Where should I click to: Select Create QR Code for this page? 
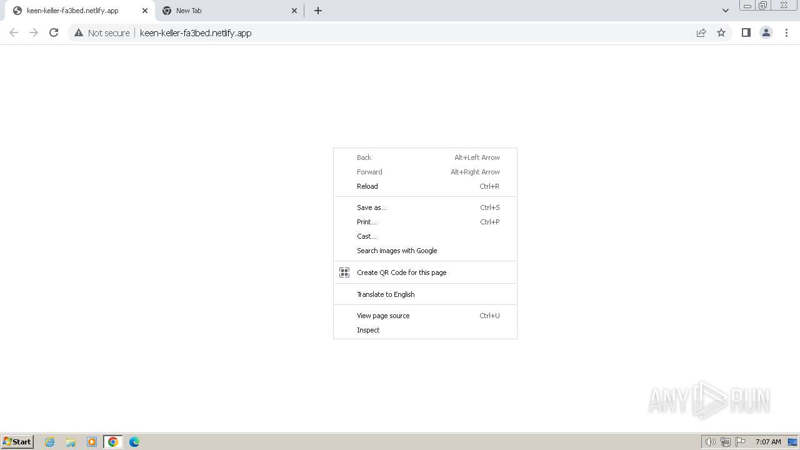[425, 272]
